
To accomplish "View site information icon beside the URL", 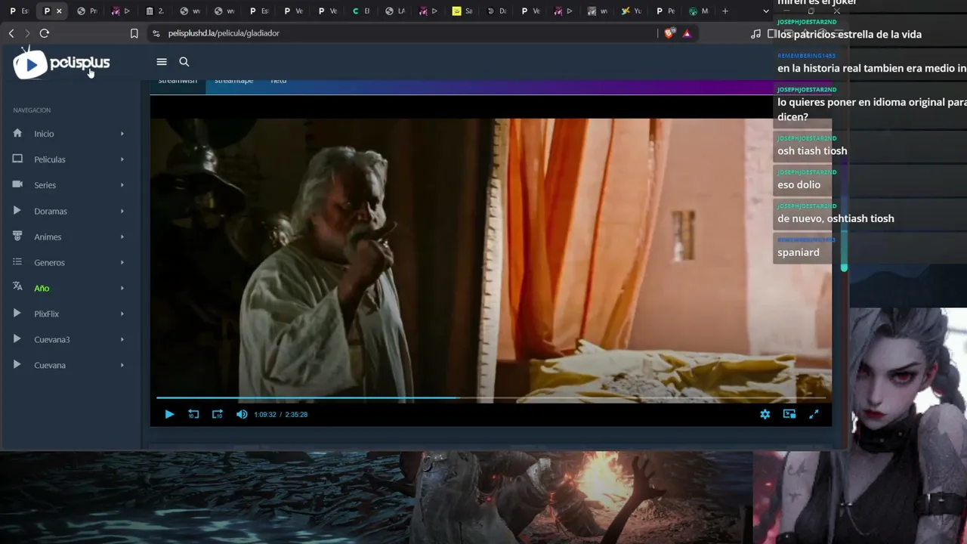I will 156,33.
